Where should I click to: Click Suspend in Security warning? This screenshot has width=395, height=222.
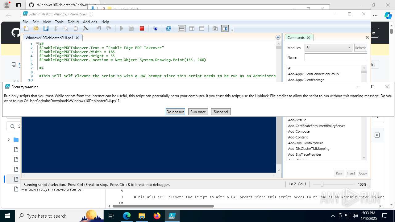221,112
